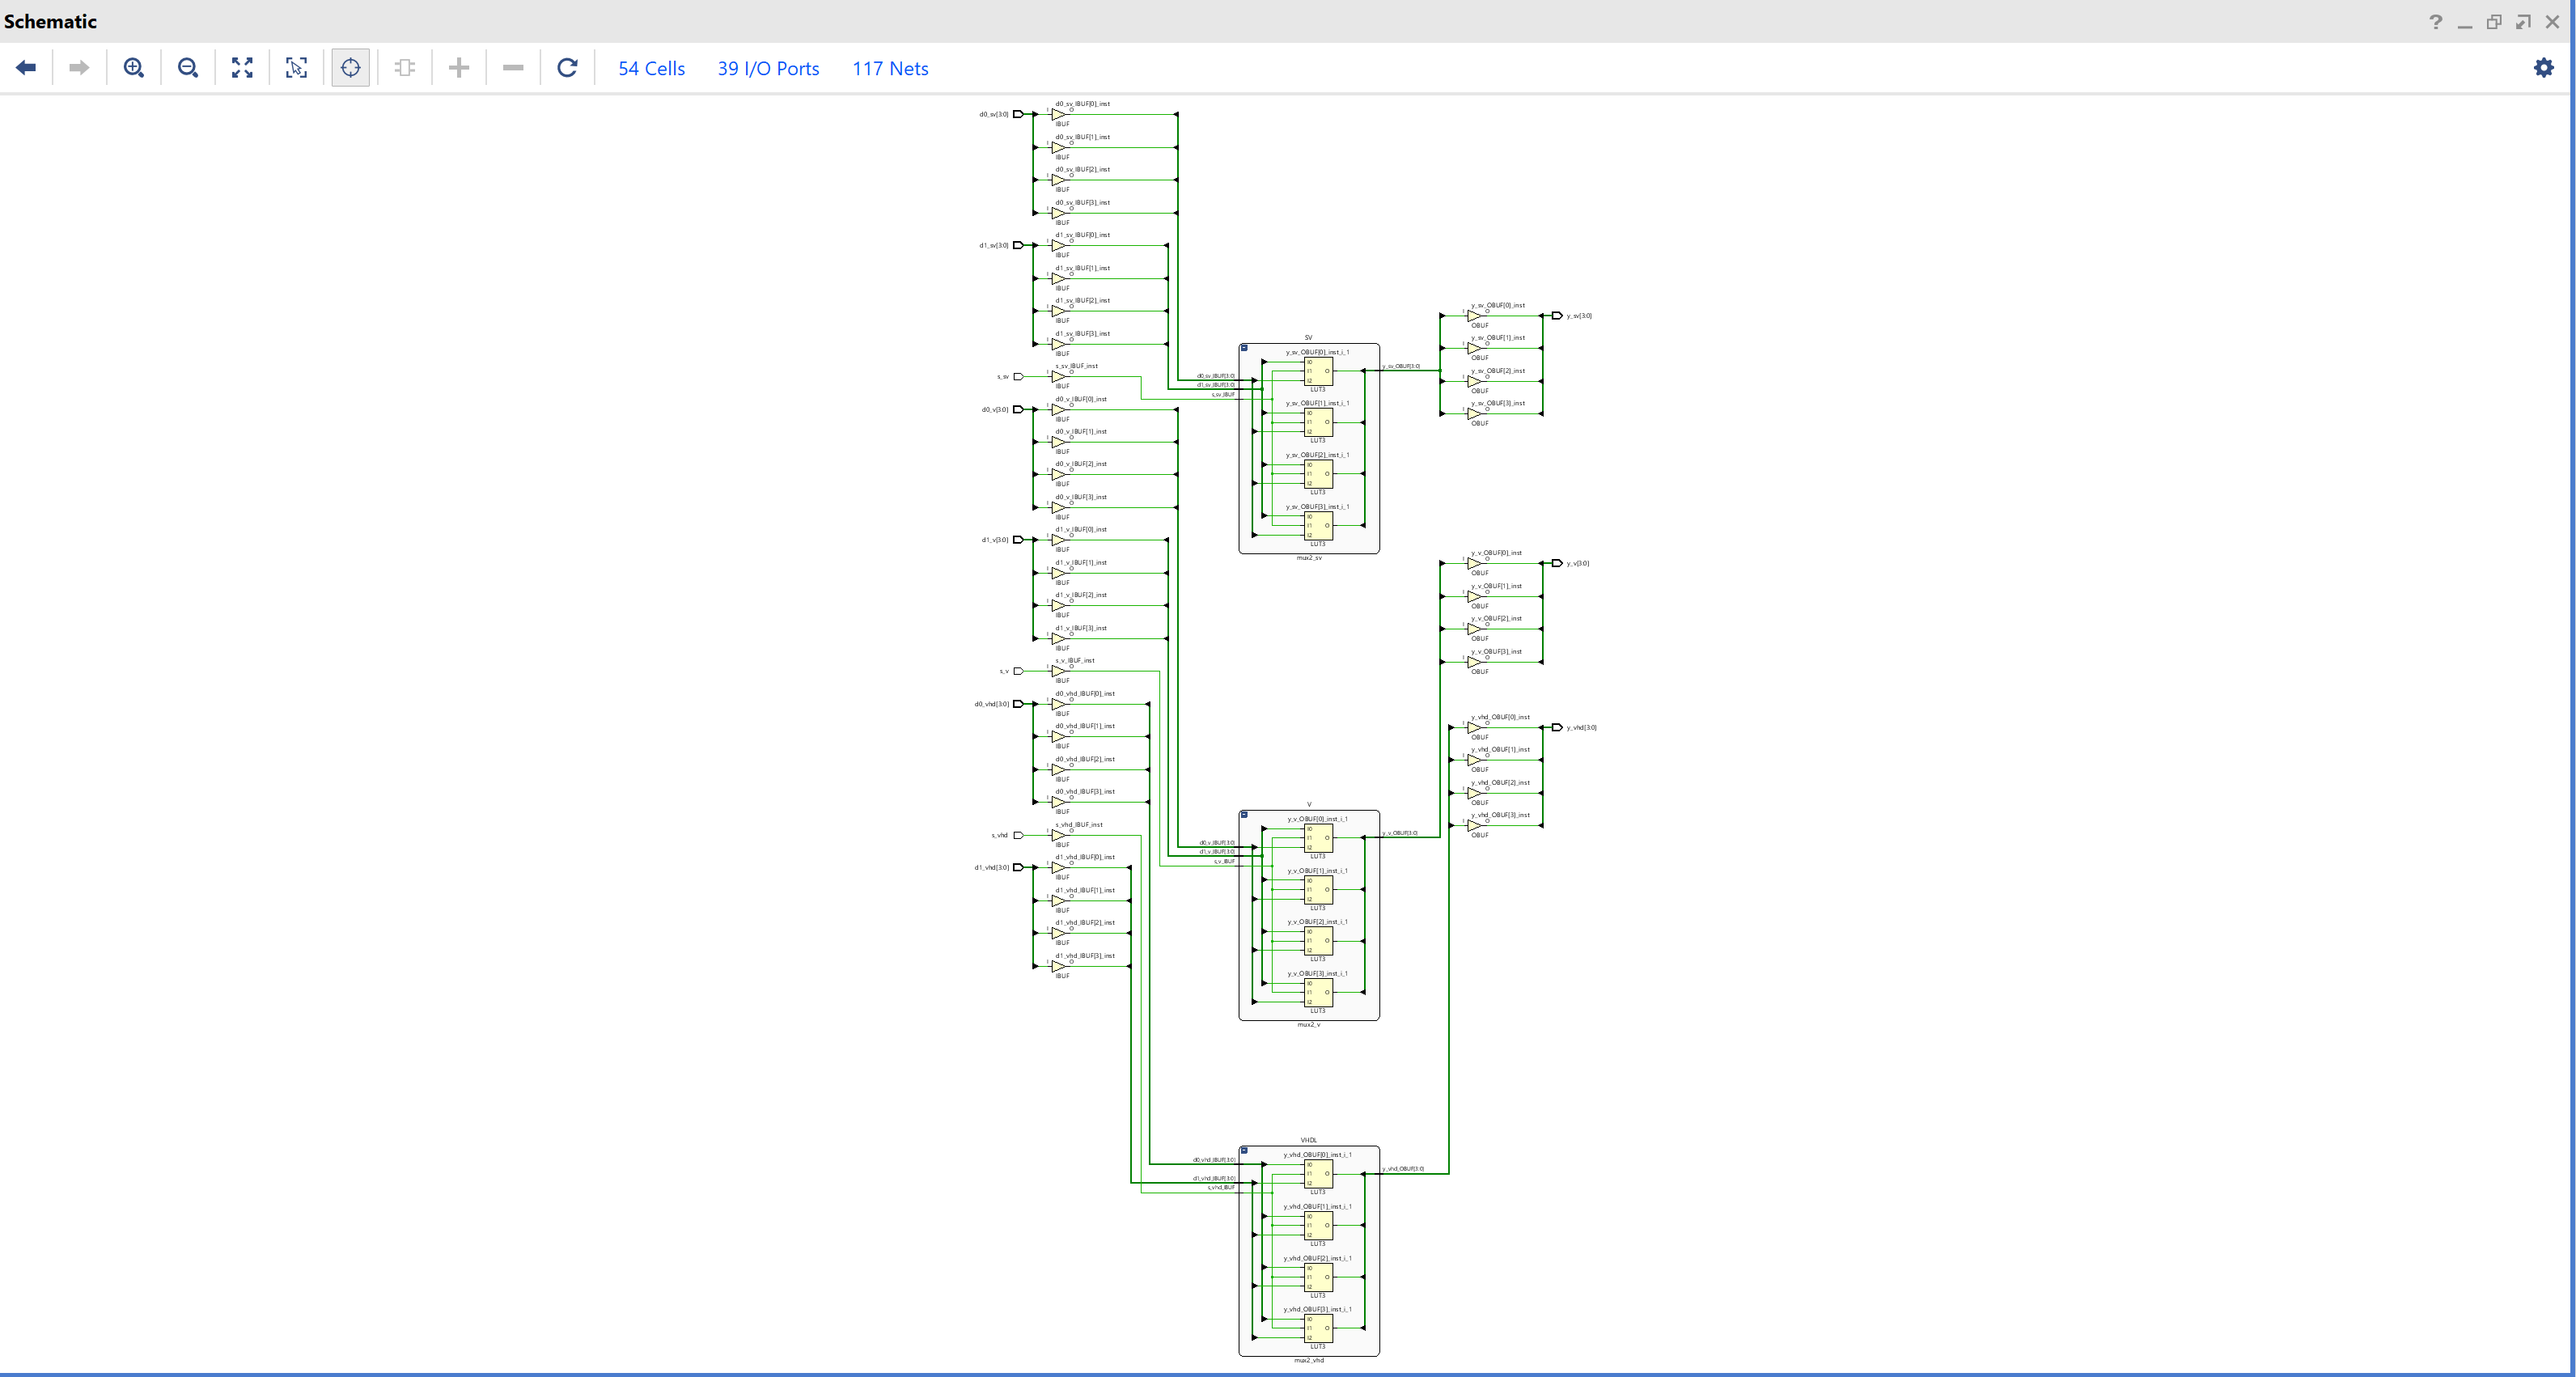Collapse the VHDL mux2_vhd hierarchy block
Screen dimensions: 2576x1377
click(x=1244, y=1151)
